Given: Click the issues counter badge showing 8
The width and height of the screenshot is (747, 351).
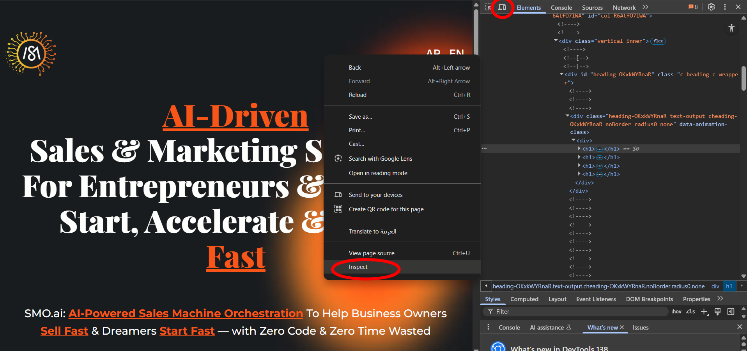Looking at the screenshot, I should click(693, 7).
